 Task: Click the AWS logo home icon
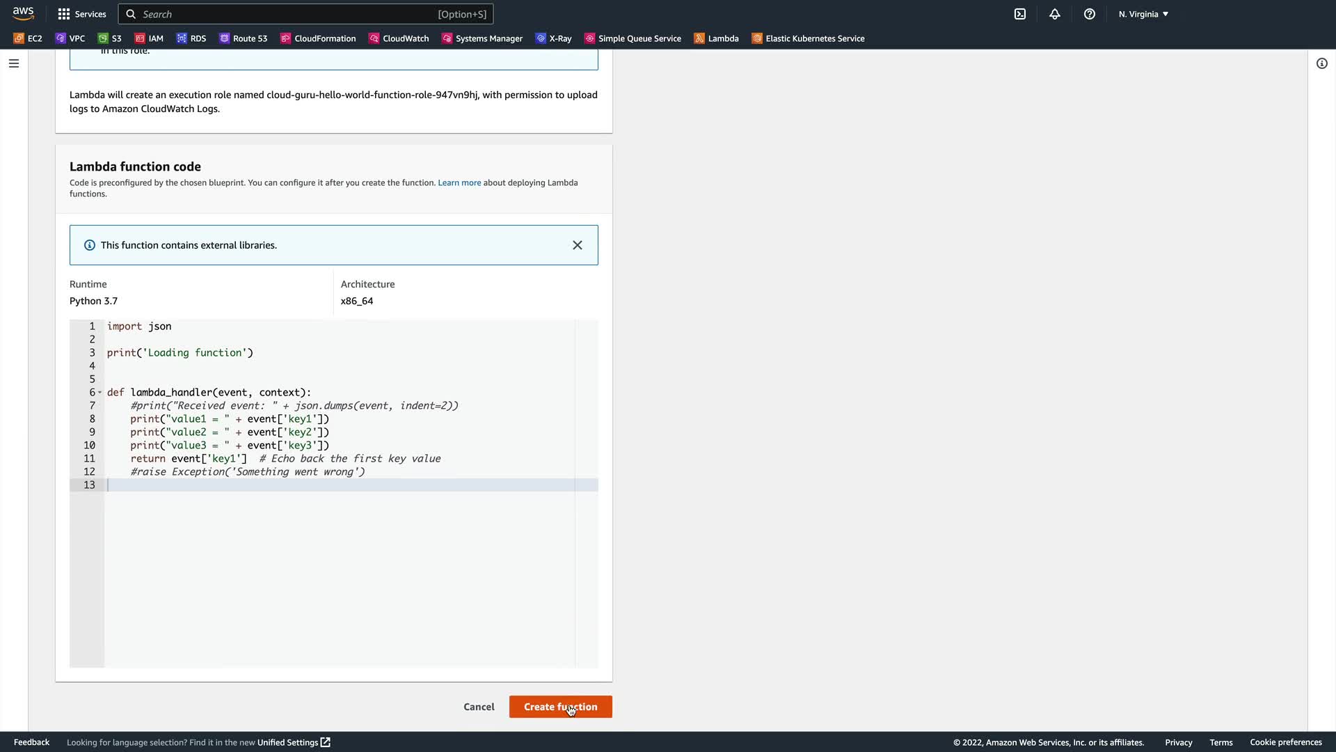pos(23,14)
